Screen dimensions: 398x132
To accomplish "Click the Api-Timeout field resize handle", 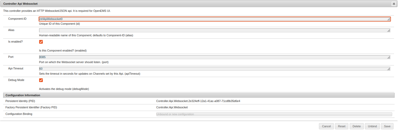I will click(x=389, y=69).
